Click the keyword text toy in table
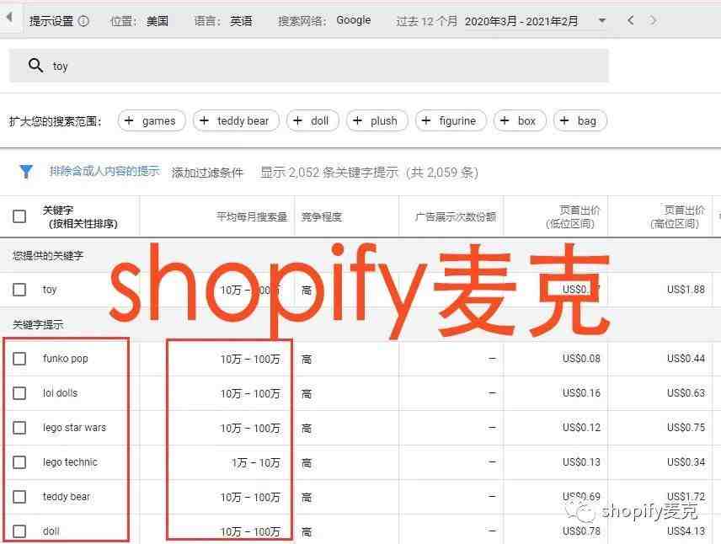This screenshot has width=721, height=544. tap(50, 290)
